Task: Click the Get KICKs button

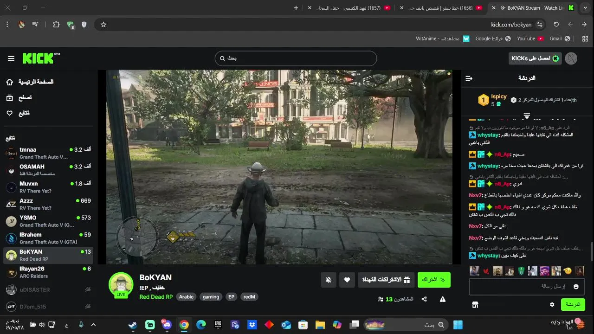Action: click(535, 58)
